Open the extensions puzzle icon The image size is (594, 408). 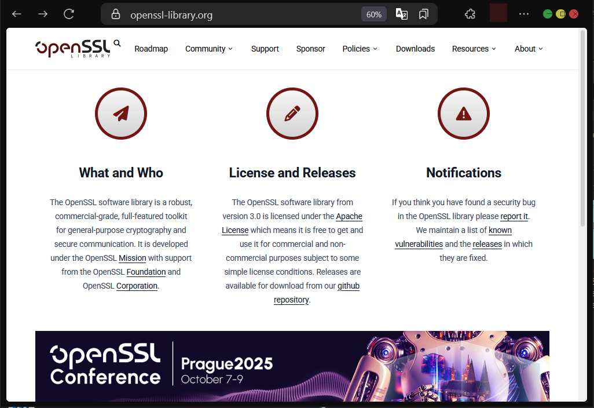470,14
